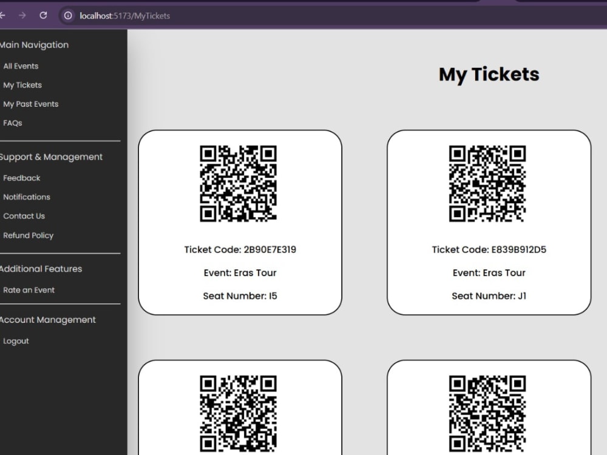Image resolution: width=607 pixels, height=455 pixels.
Task: Click the 'My Tickets' page heading
Action: point(489,74)
